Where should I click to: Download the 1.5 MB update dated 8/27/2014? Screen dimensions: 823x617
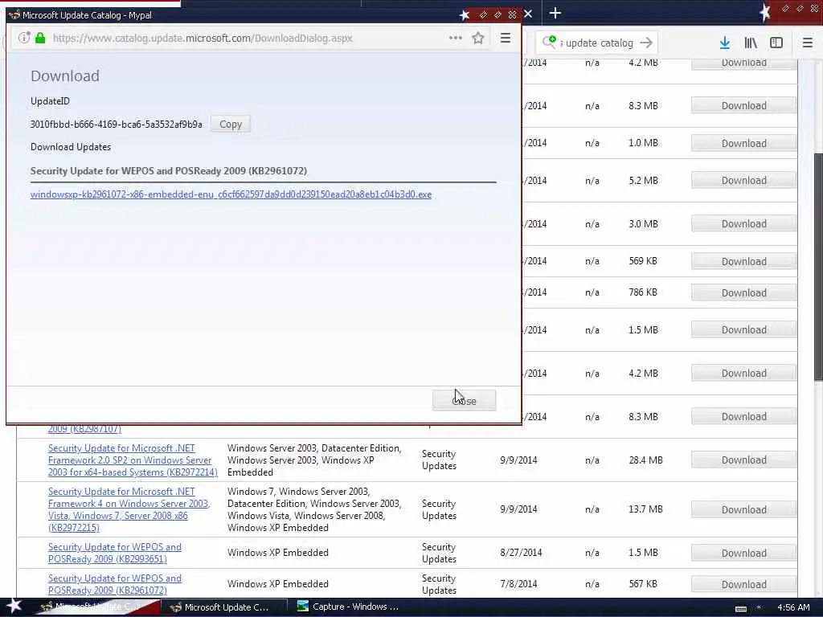click(743, 553)
